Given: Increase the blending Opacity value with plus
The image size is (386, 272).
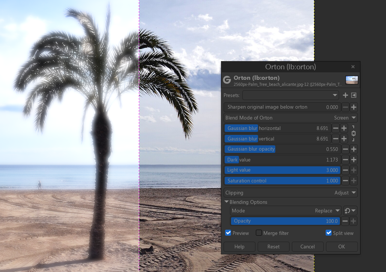Looking at the screenshot, I should tap(353, 221).
